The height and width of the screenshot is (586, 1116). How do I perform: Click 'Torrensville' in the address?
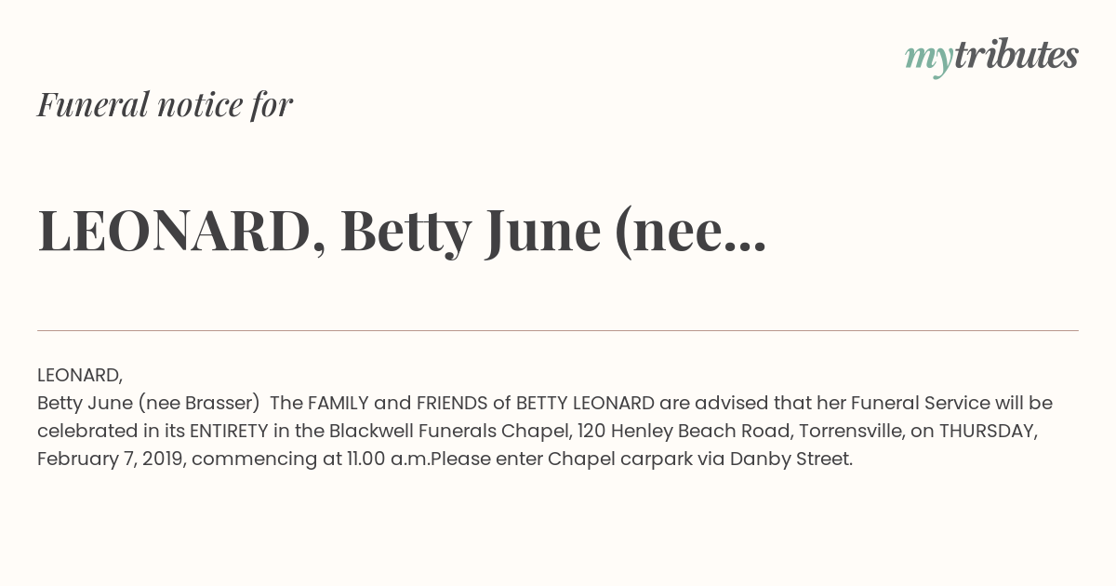click(849, 431)
